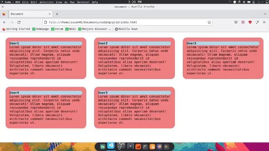Click the circular play extension icon
The height and width of the screenshot is (151, 269).
[243, 22]
